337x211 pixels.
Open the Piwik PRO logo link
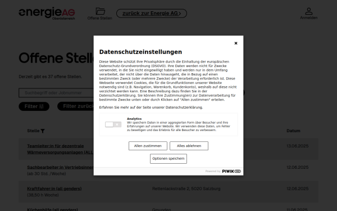point(231,171)
